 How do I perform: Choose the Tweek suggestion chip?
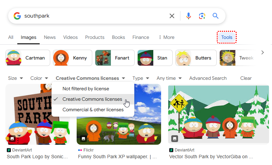[x=238, y=58]
